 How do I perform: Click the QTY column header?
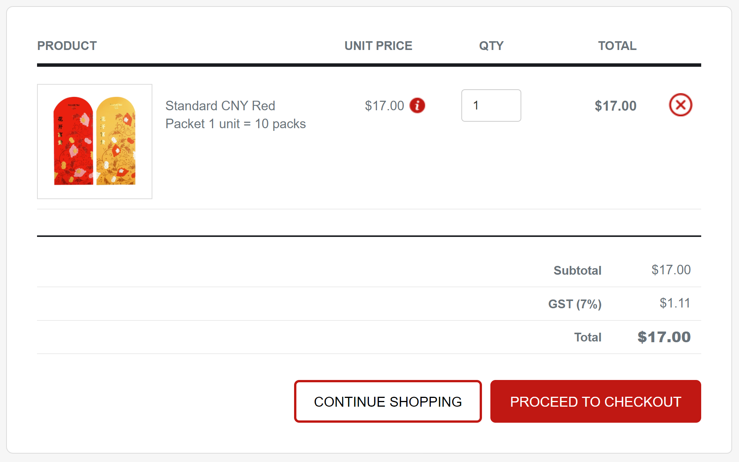point(491,46)
